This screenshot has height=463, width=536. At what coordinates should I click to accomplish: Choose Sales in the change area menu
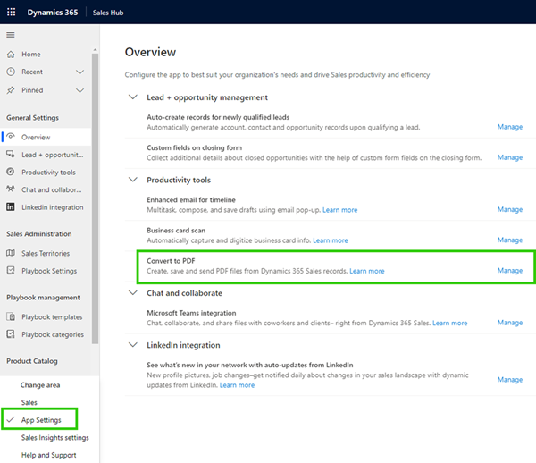tap(29, 403)
